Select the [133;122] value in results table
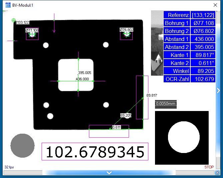The image size is (223, 178). [x=203, y=15]
